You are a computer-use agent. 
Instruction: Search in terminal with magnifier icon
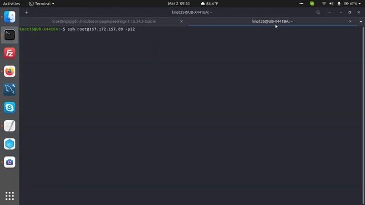tap(318, 13)
